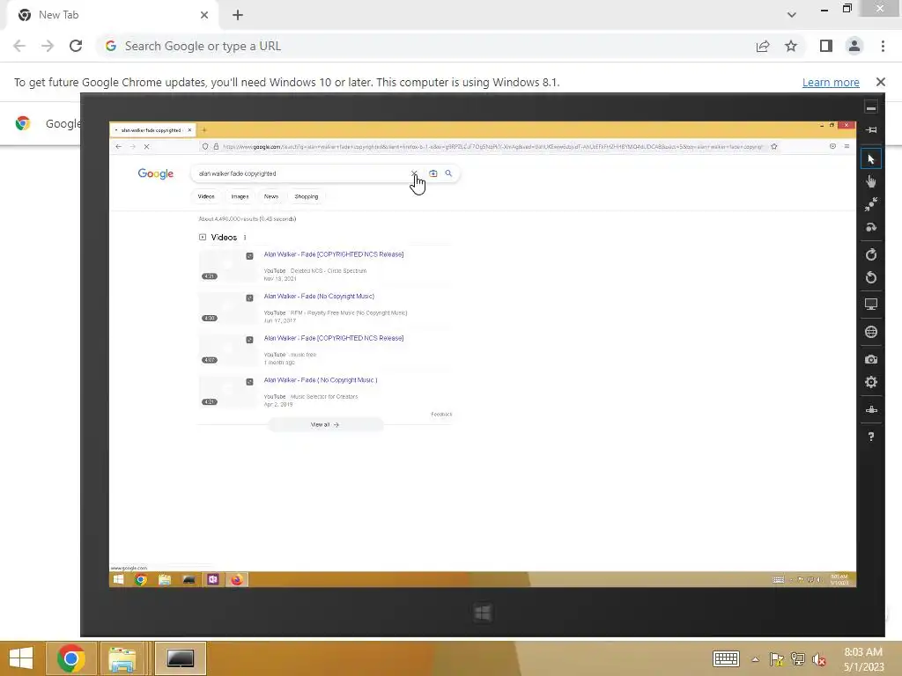This screenshot has height=676, width=902.
Task: Save to Pocket in Firefox toolbar
Action: pyautogui.click(x=832, y=147)
